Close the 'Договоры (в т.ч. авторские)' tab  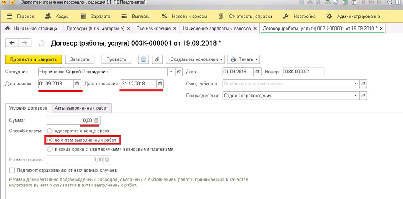click(129, 29)
